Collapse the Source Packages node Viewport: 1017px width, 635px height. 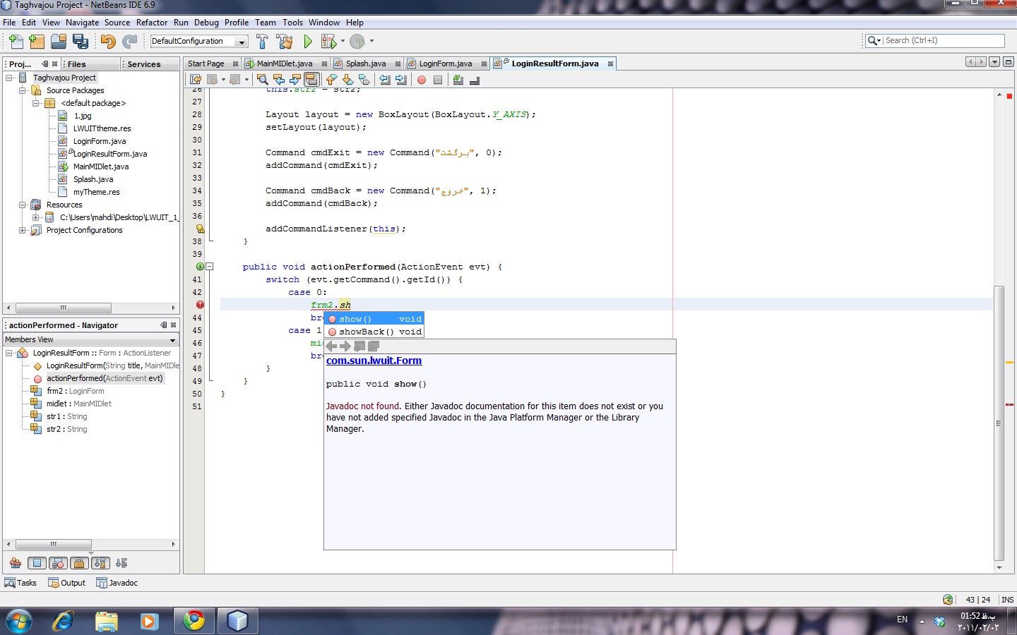pyautogui.click(x=23, y=90)
